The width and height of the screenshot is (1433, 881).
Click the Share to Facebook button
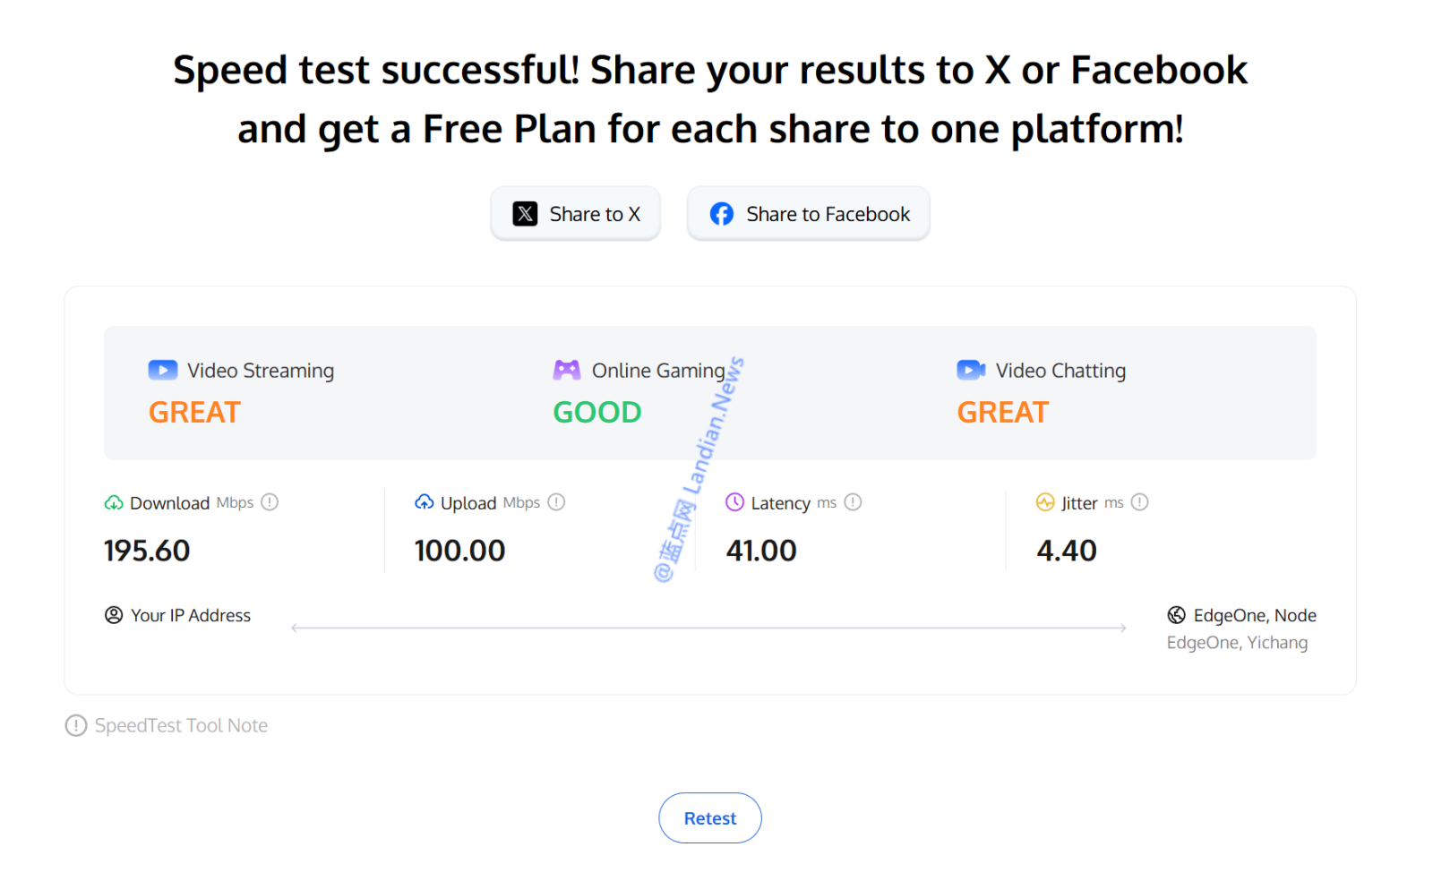pos(809,214)
